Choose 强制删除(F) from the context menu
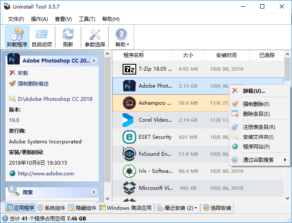 (260, 104)
